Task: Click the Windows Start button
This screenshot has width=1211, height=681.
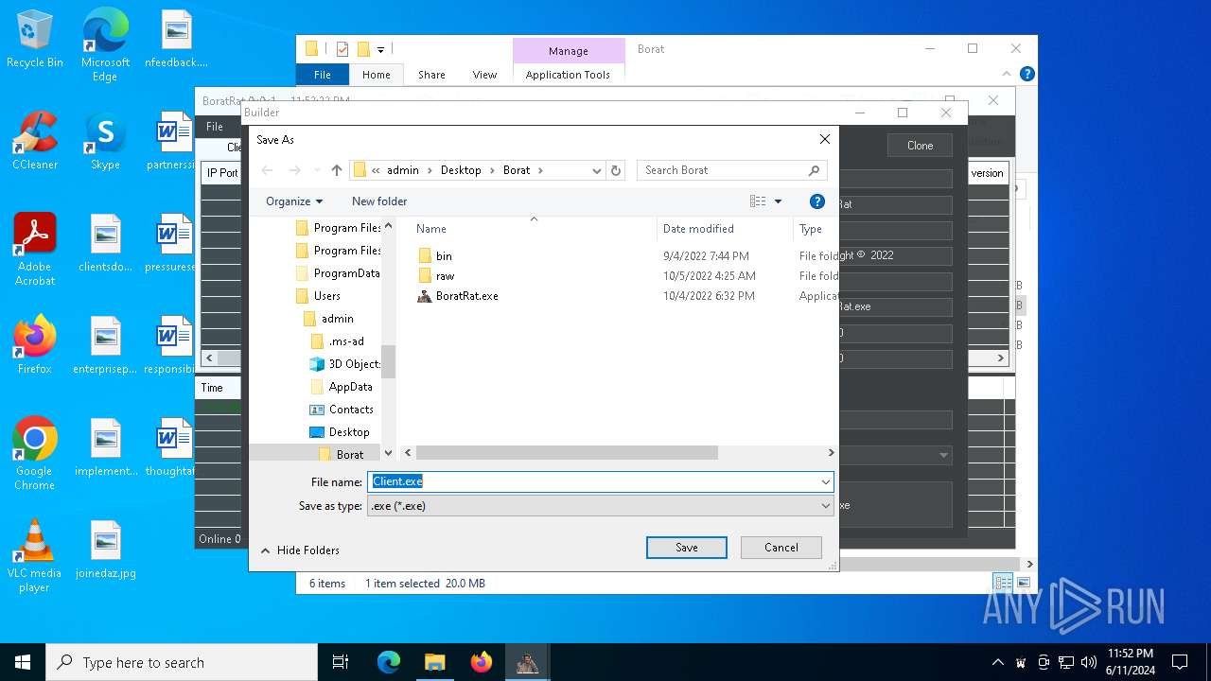Action: pyautogui.click(x=23, y=662)
